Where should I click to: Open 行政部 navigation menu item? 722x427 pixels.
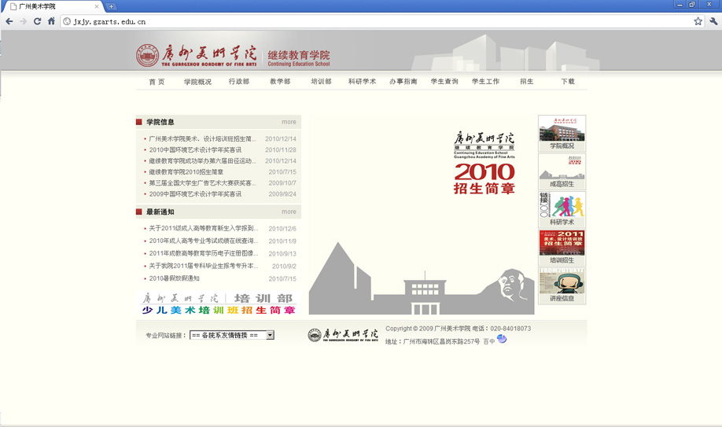pos(239,82)
